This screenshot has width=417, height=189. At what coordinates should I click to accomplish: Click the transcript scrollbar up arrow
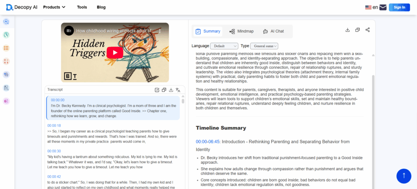183,96
